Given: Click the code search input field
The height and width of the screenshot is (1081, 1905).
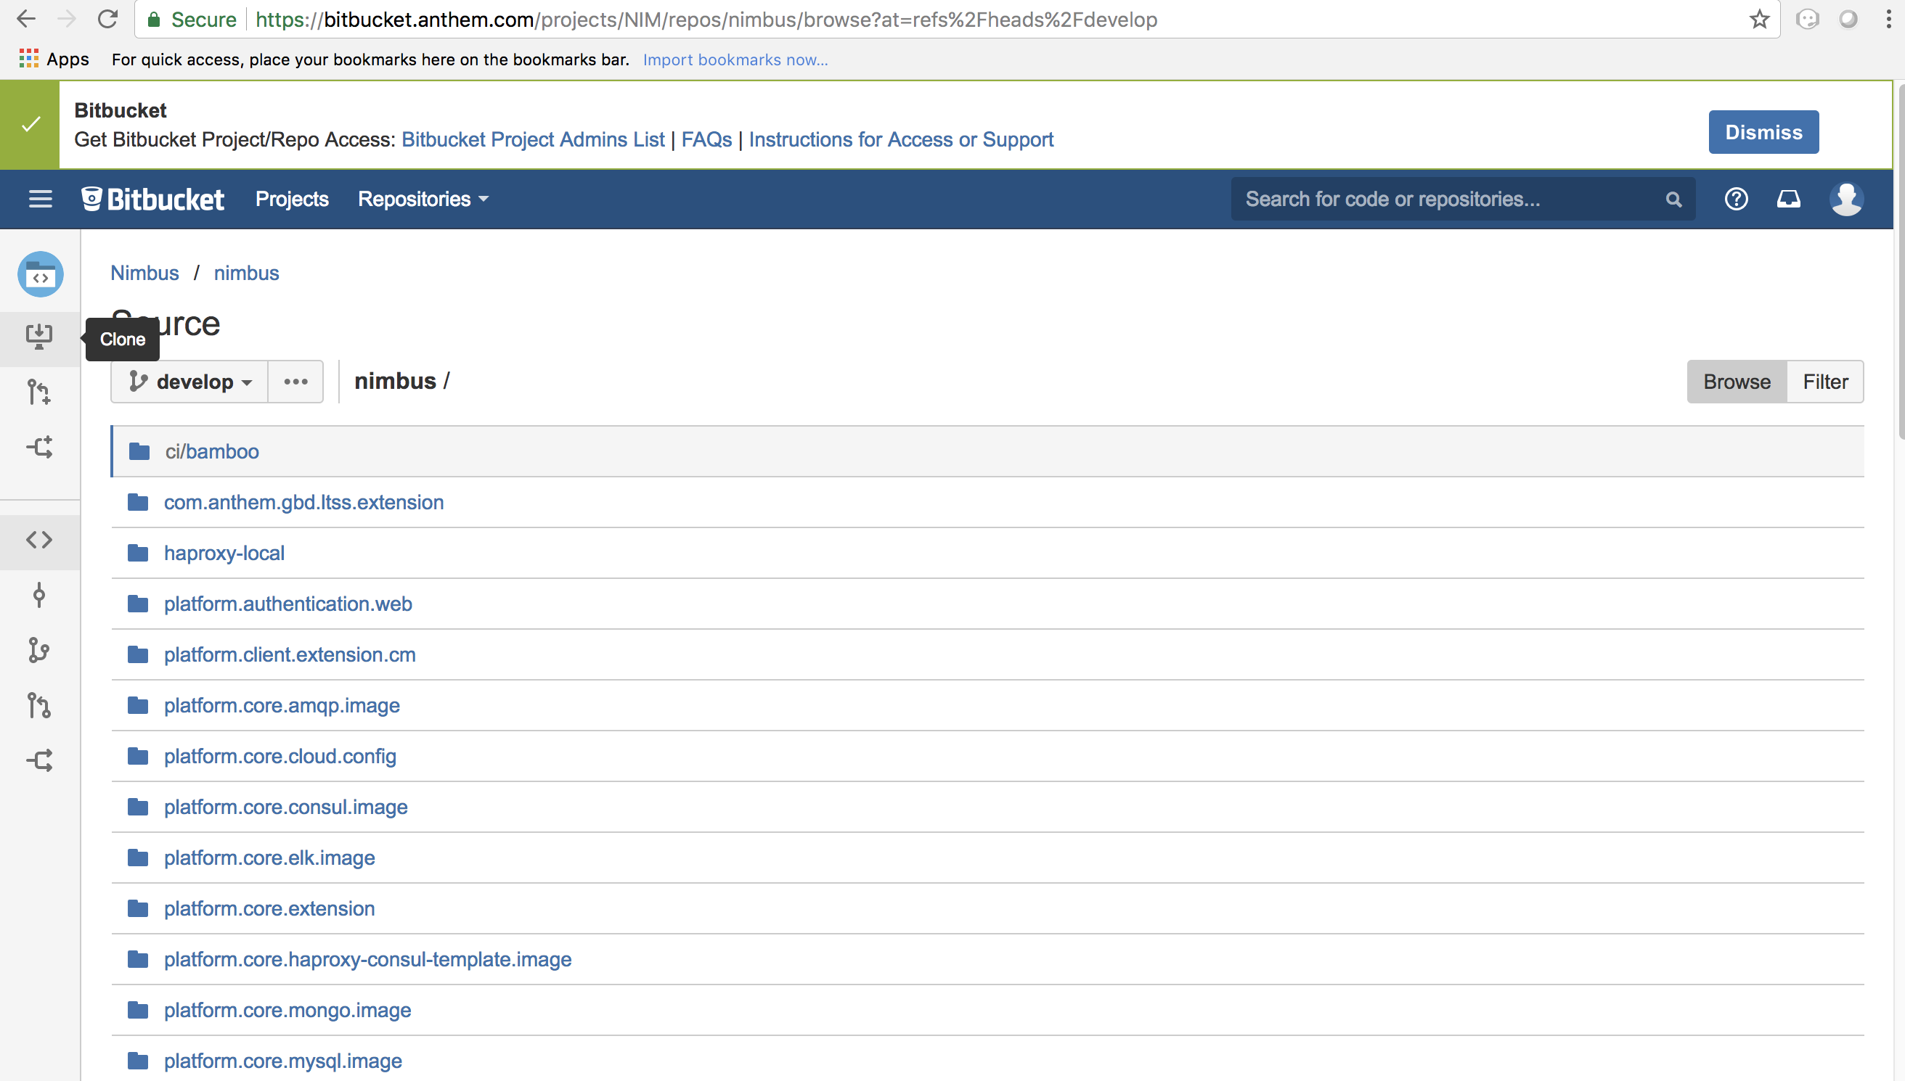Looking at the screenshot, I should pos(1448,199).
